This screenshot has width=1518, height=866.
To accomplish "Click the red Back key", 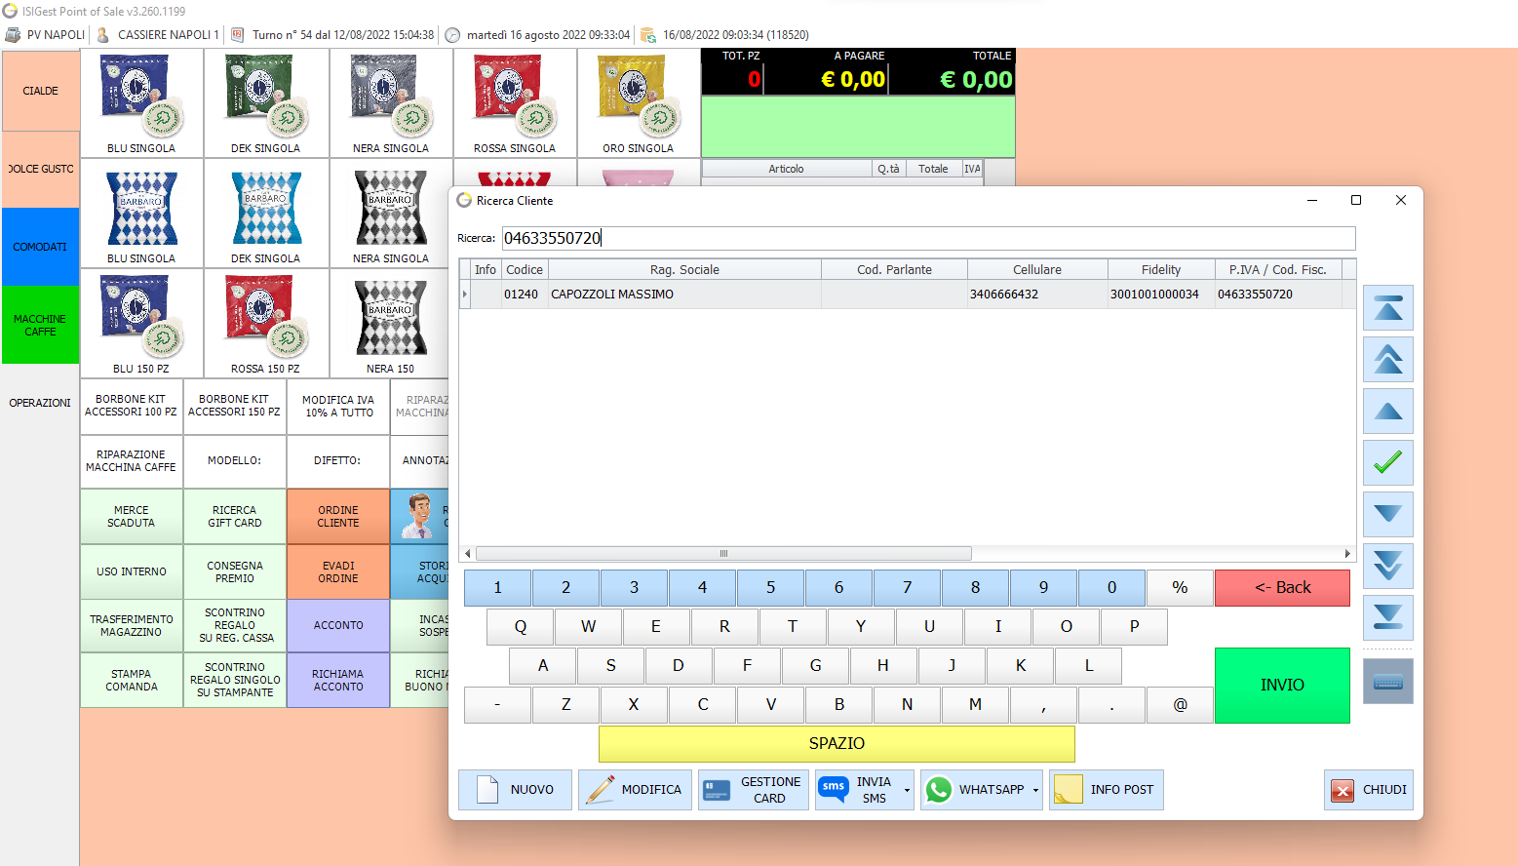I will (x=1282, y=588).
